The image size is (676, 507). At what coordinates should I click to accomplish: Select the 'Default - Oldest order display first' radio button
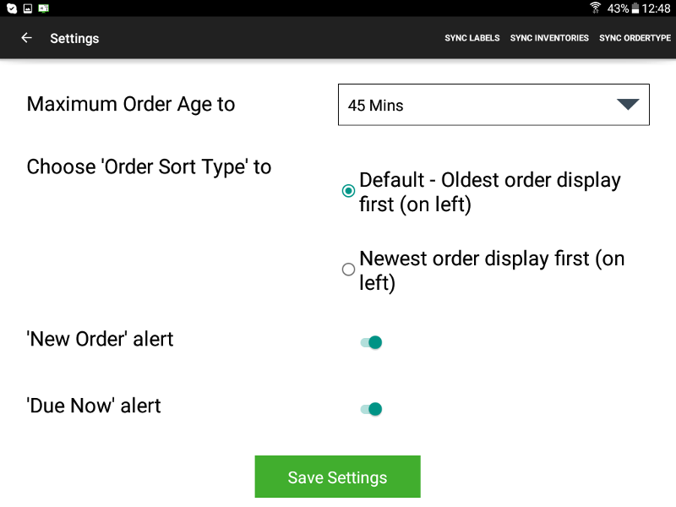pos(348,191)
